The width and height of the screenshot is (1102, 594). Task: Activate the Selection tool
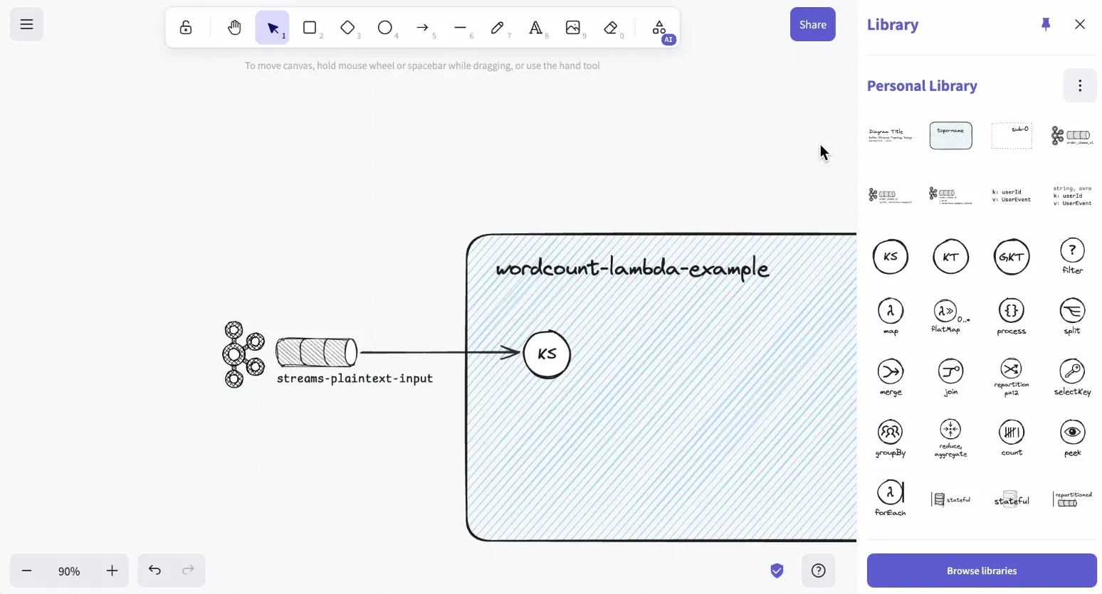point(273,28)
